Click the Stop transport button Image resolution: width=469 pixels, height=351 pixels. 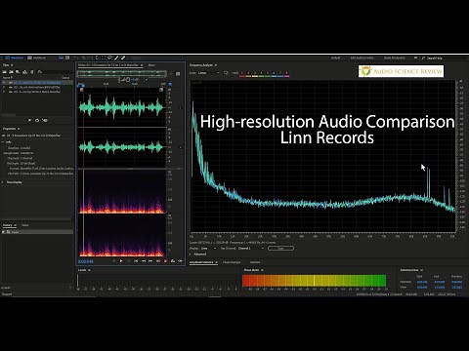113,261
